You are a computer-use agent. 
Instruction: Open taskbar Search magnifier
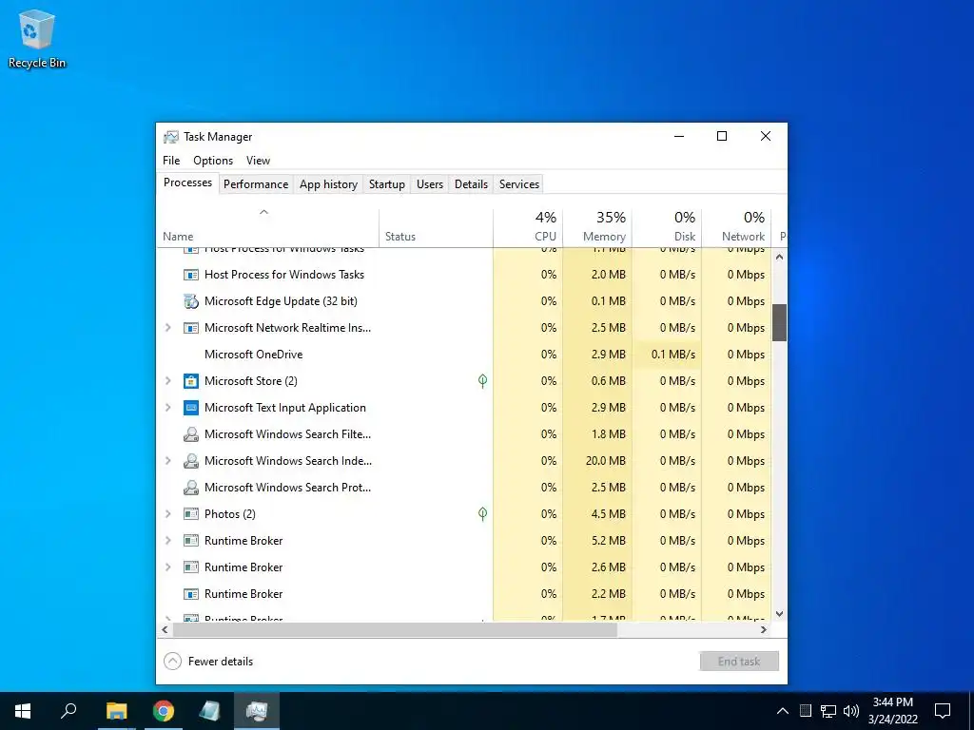(68, 711)
